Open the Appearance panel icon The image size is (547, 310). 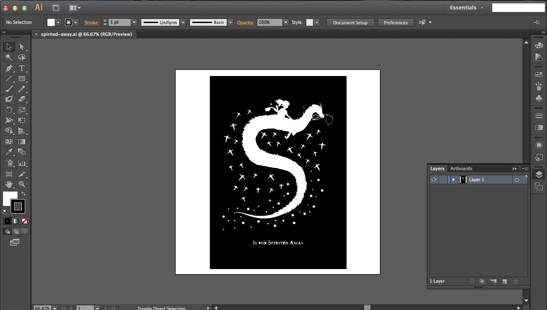click(x=539, y=145)
